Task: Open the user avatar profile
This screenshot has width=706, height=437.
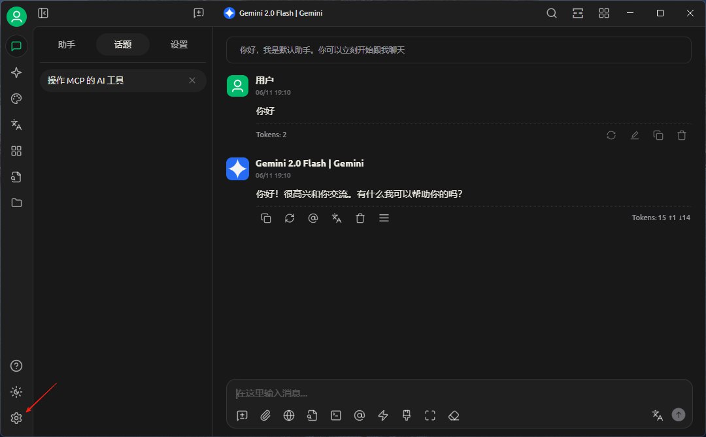Action: (x=16, y=16)
